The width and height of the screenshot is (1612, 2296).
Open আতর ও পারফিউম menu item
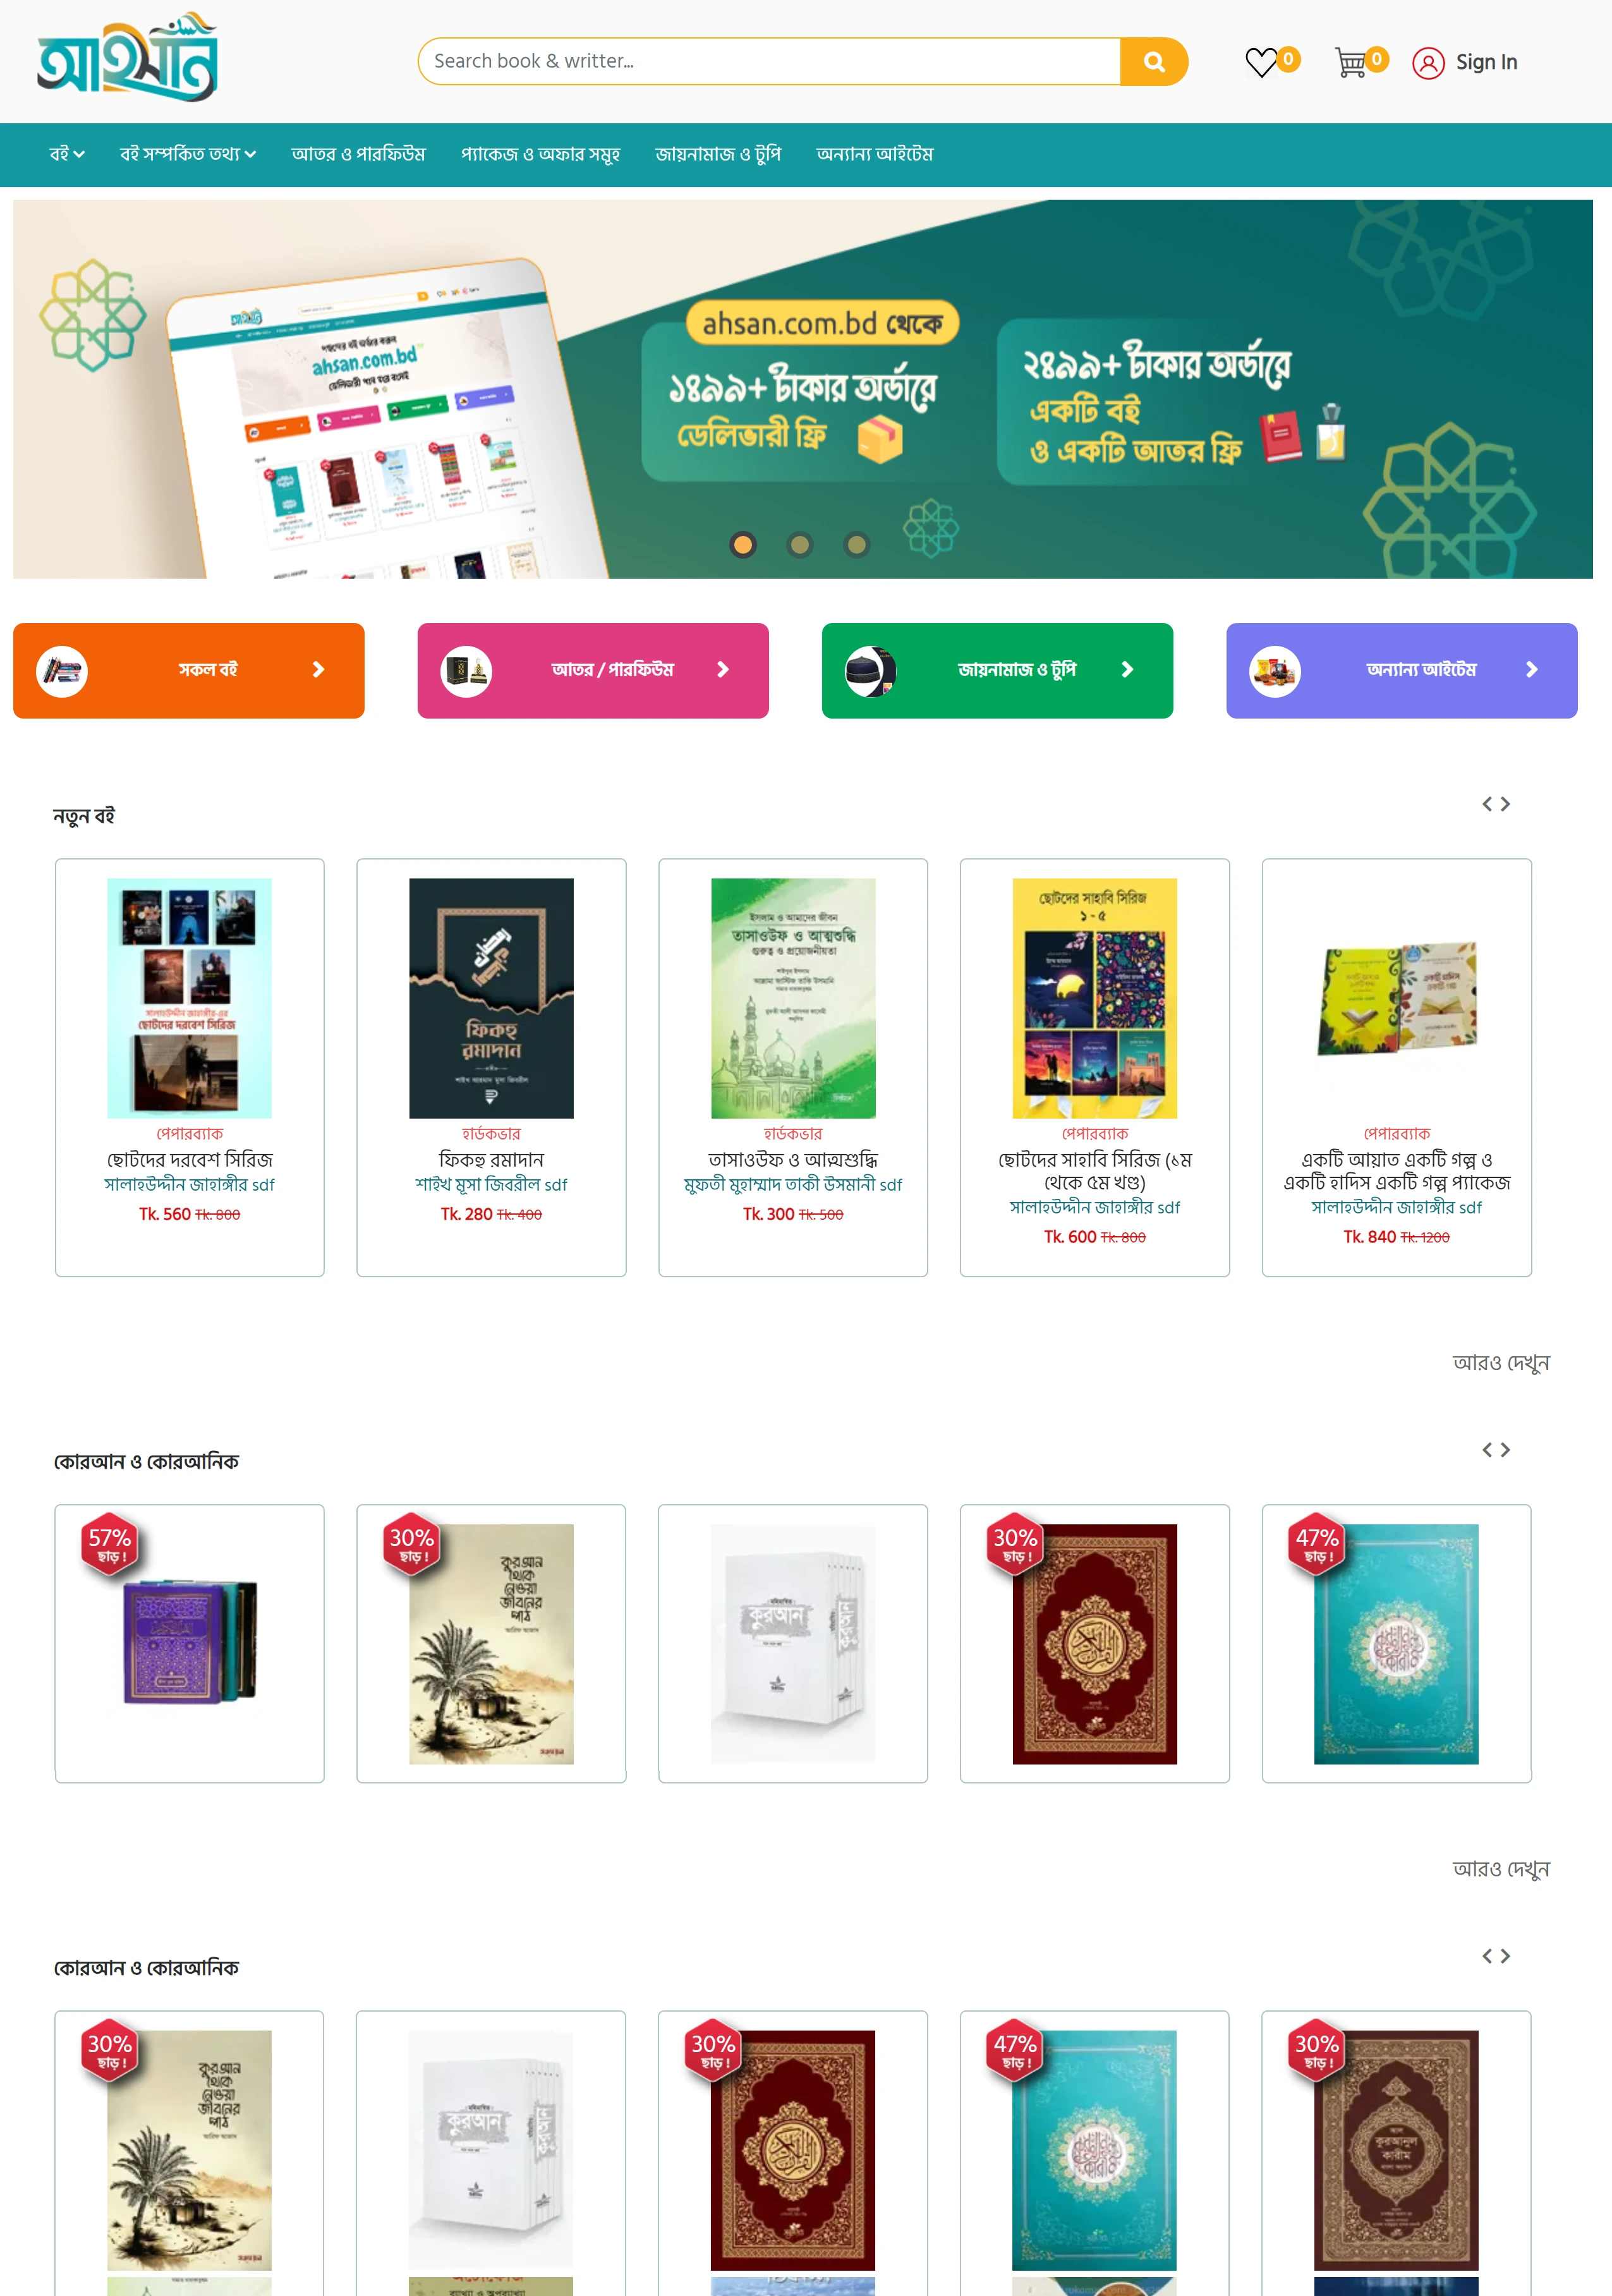point(358,154)
